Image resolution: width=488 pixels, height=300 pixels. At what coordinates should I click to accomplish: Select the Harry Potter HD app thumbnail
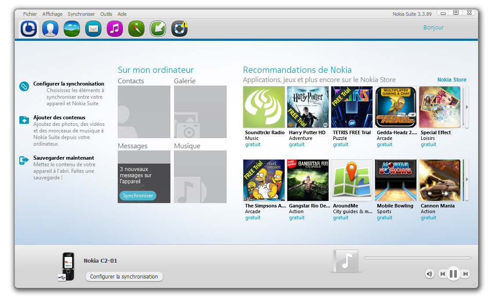pos(307,107)
